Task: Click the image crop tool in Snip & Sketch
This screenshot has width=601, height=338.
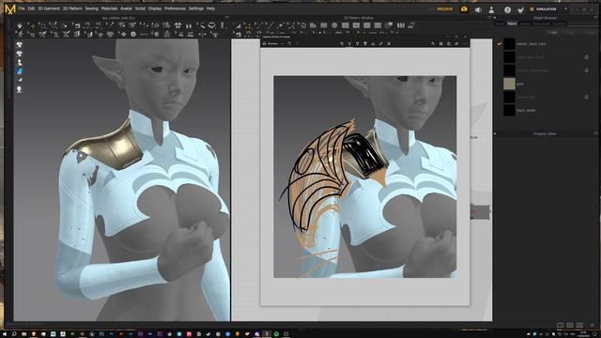Action: pos(389,44)
